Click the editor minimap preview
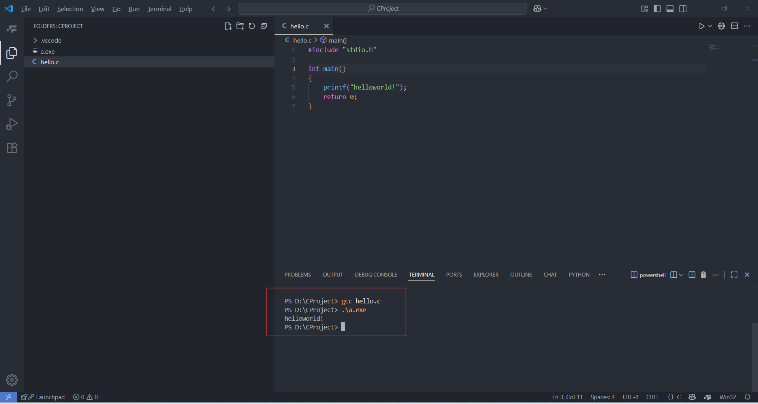This screenshot has height=404, width=758. coord(714,48)
